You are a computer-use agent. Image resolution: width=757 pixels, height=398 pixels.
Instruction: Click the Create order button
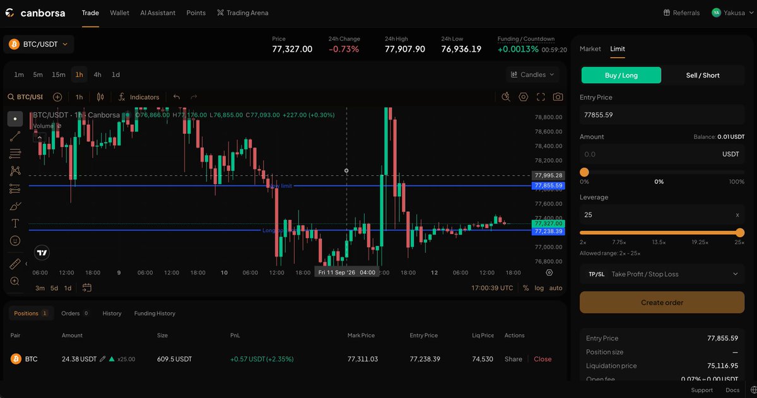coord(662,303)
